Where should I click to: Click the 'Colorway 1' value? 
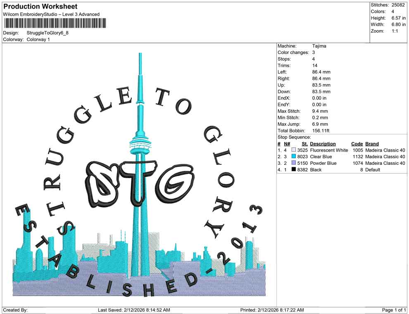point(38,40)
